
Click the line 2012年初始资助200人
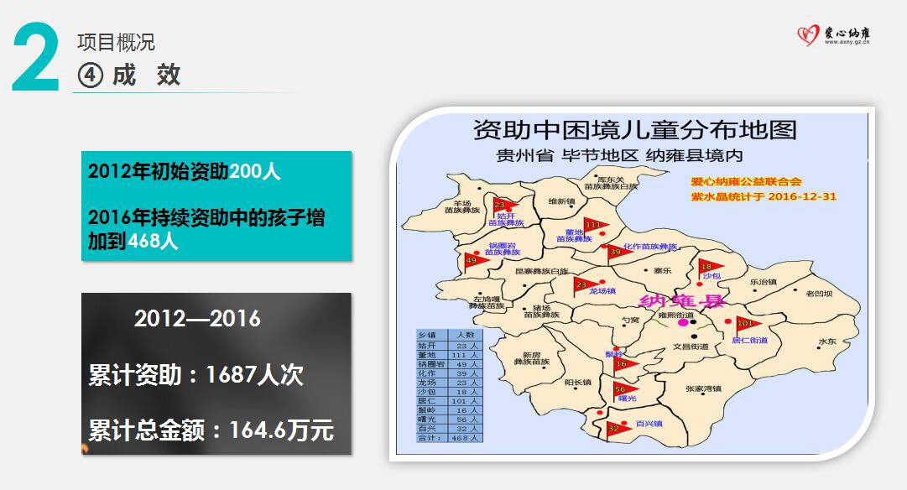click(184, 172)
